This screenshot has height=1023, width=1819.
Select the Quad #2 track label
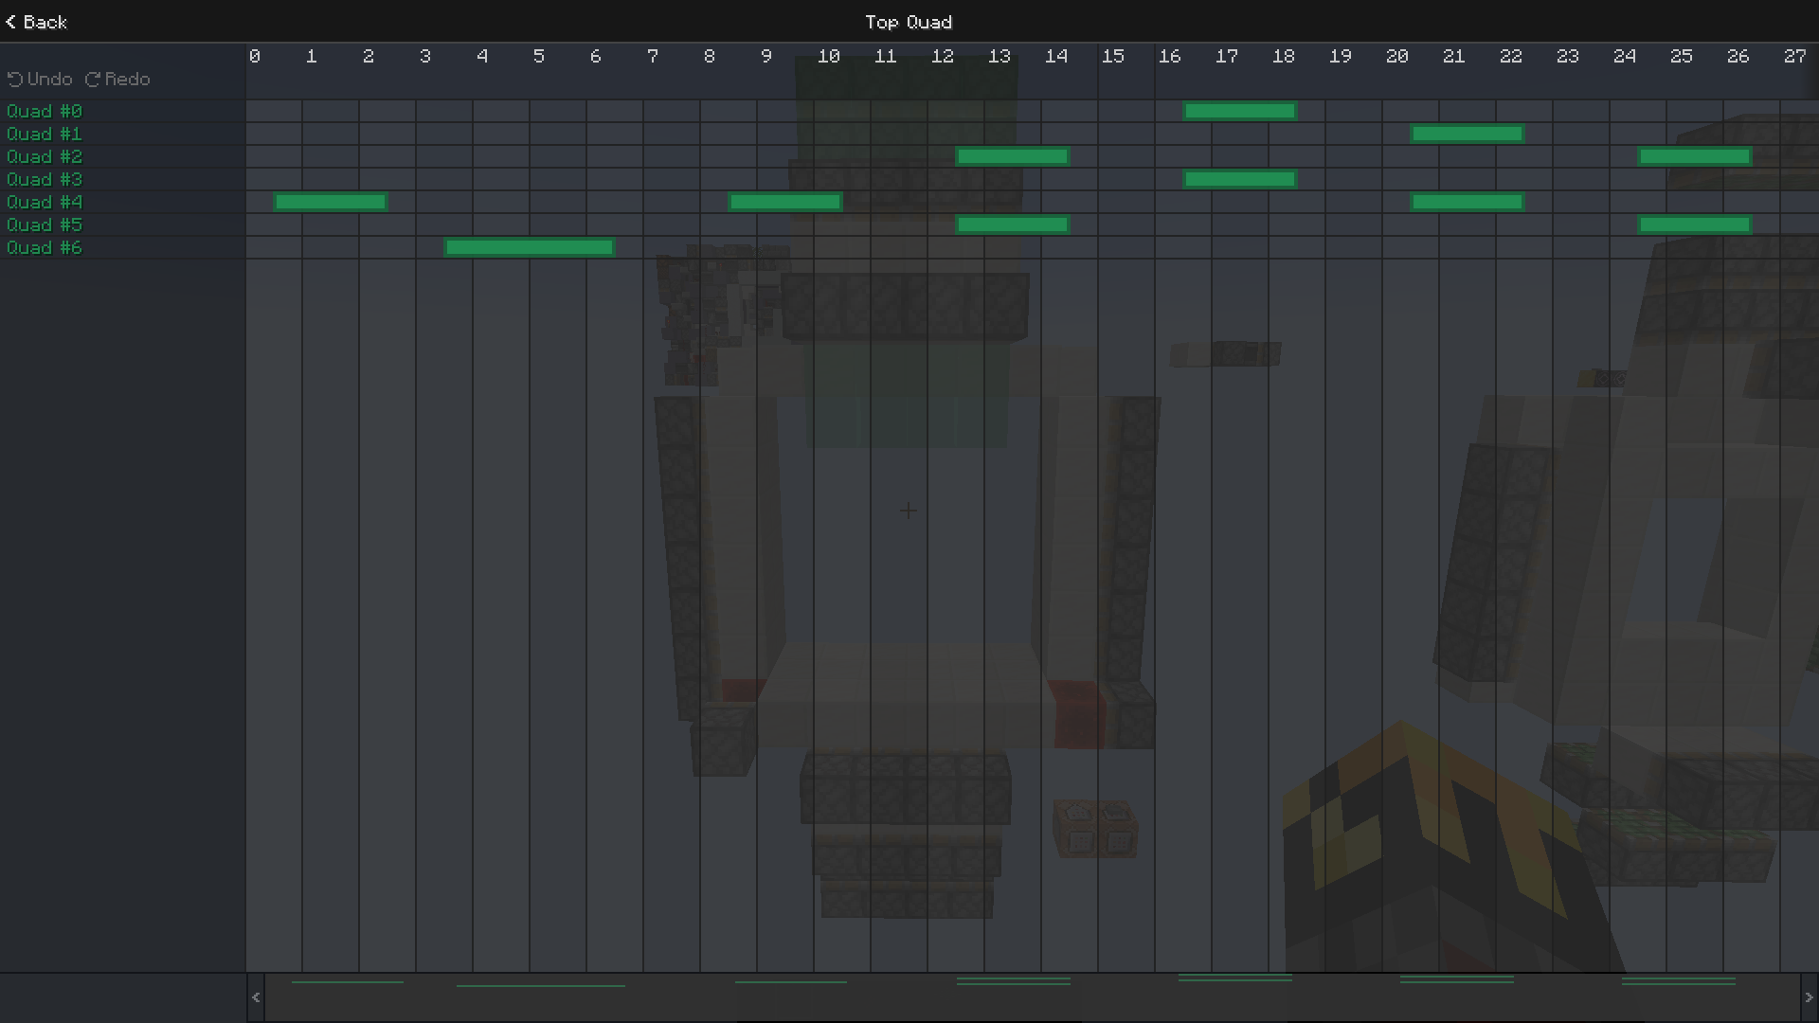pos(45,156)
